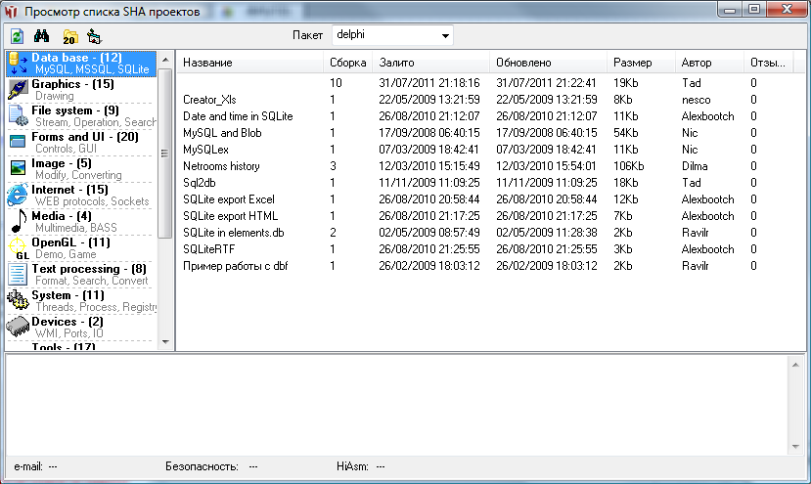Sort by the Размер column header
The width and height of the screenshot is (811, 484).
point(640,63)
